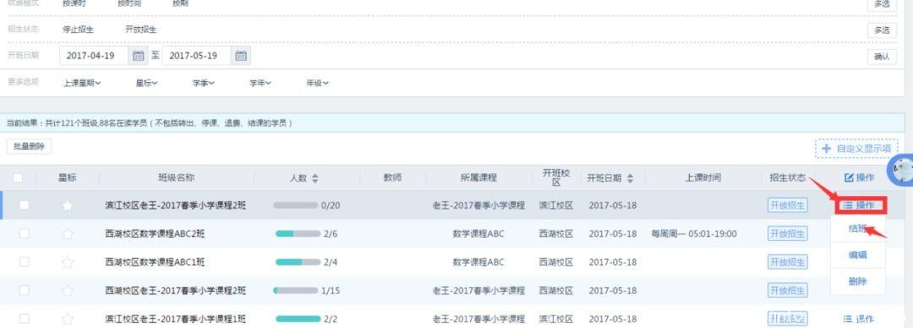
Task: Sort the table by 开班日期 column arrows
Action: tap(630, 178)
